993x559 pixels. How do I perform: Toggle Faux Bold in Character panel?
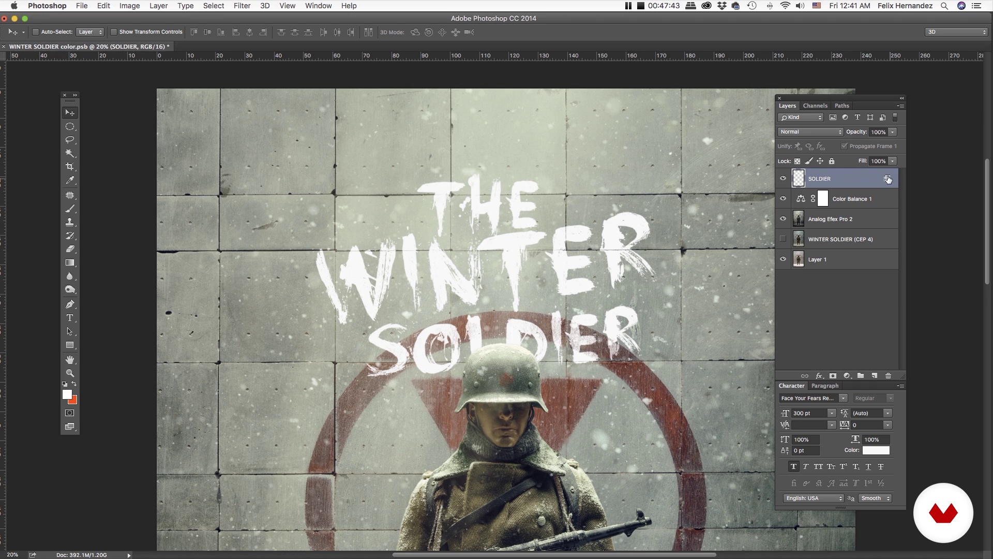pos(793,467)
